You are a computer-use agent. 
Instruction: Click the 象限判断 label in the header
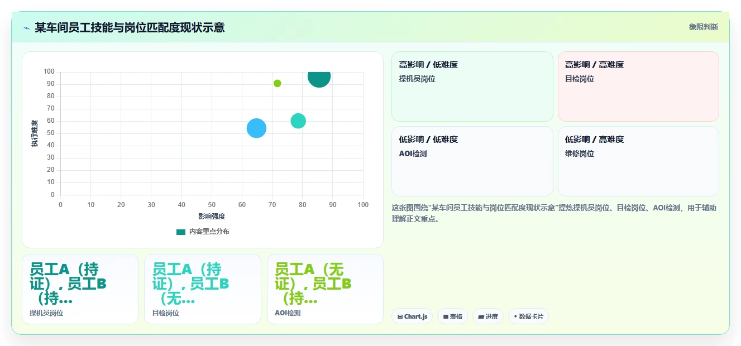(703, 27)
